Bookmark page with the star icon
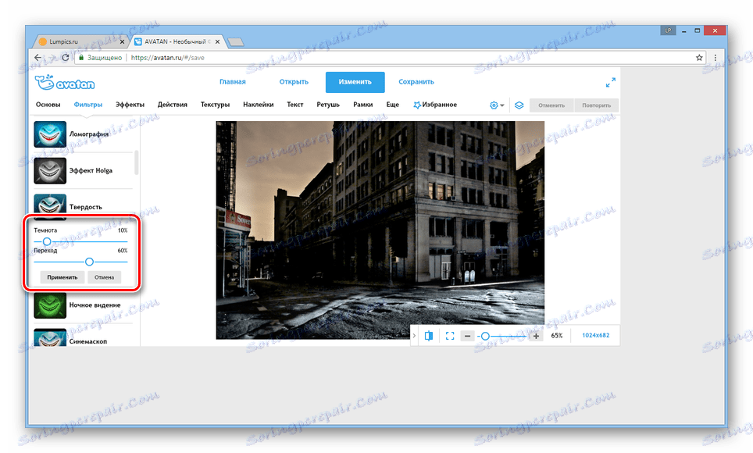Viewport: 753px width, 453px height. point(699,58)
